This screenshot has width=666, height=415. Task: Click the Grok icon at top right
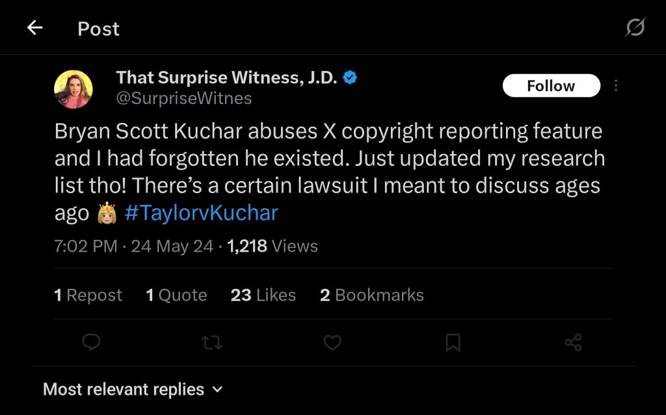635,28
